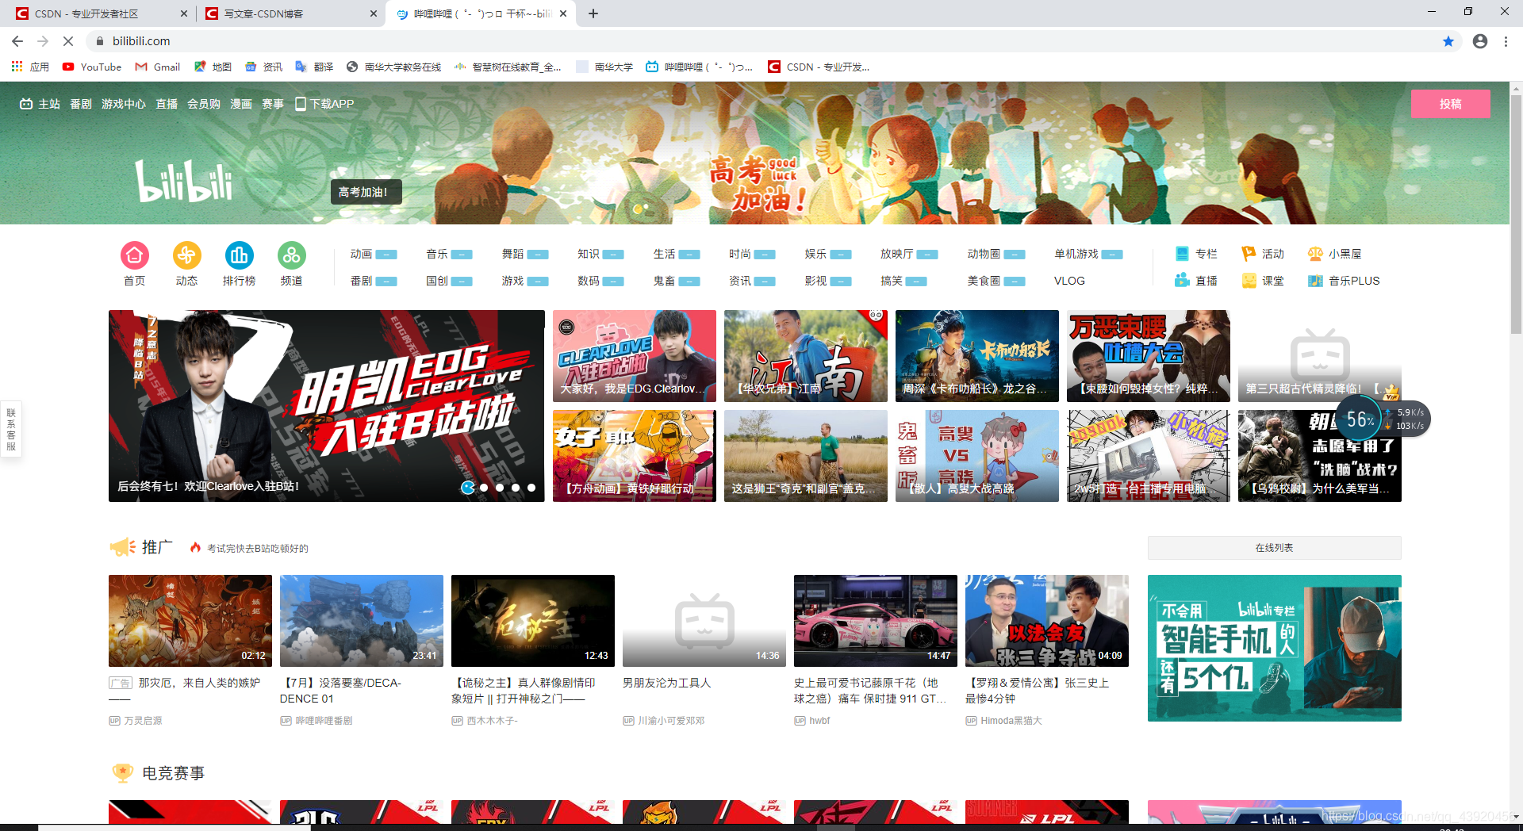The height and width of the screenshot is (831, 1523).
Task: Open the 【华农兄弟】江南 video thumbnail
Action: coord(805,356)
